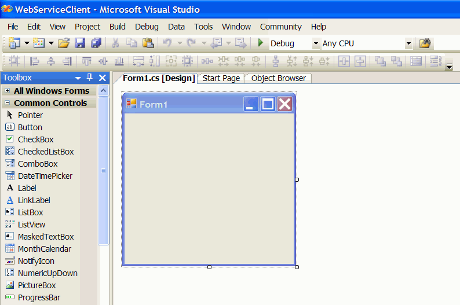Open the New Project dropdown arrow
460x305 pixels.
[x=27, y=43]
